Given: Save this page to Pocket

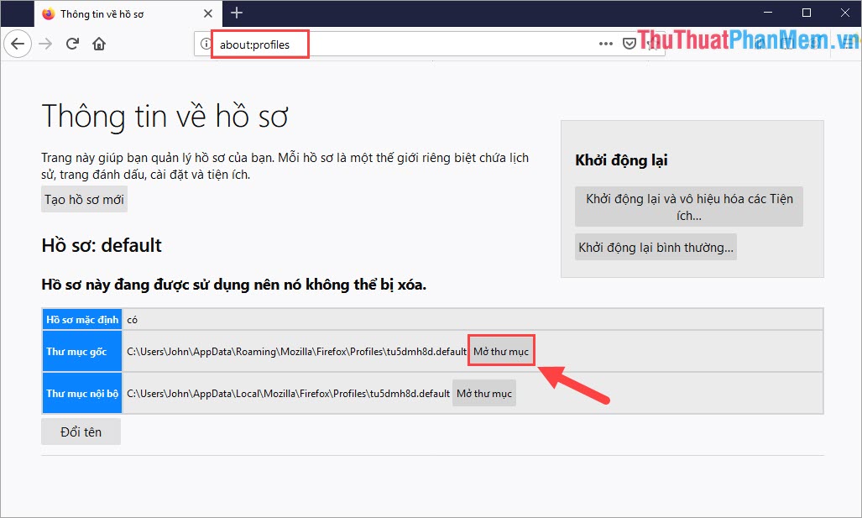Looking at the screenshot, I should [630, 43].
